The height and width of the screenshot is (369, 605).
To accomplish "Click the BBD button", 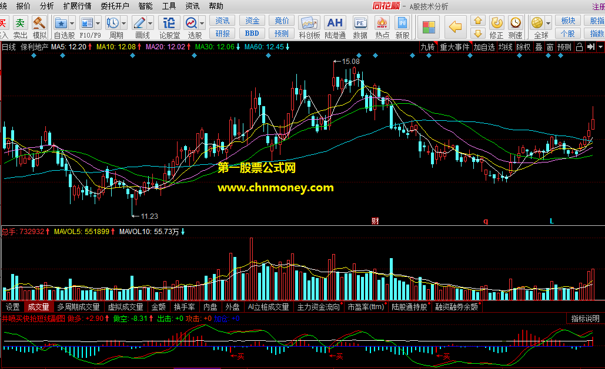I will tap(252, 33).
